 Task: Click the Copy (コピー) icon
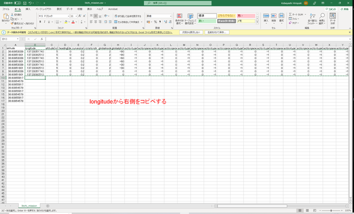[x=12, y=19]
